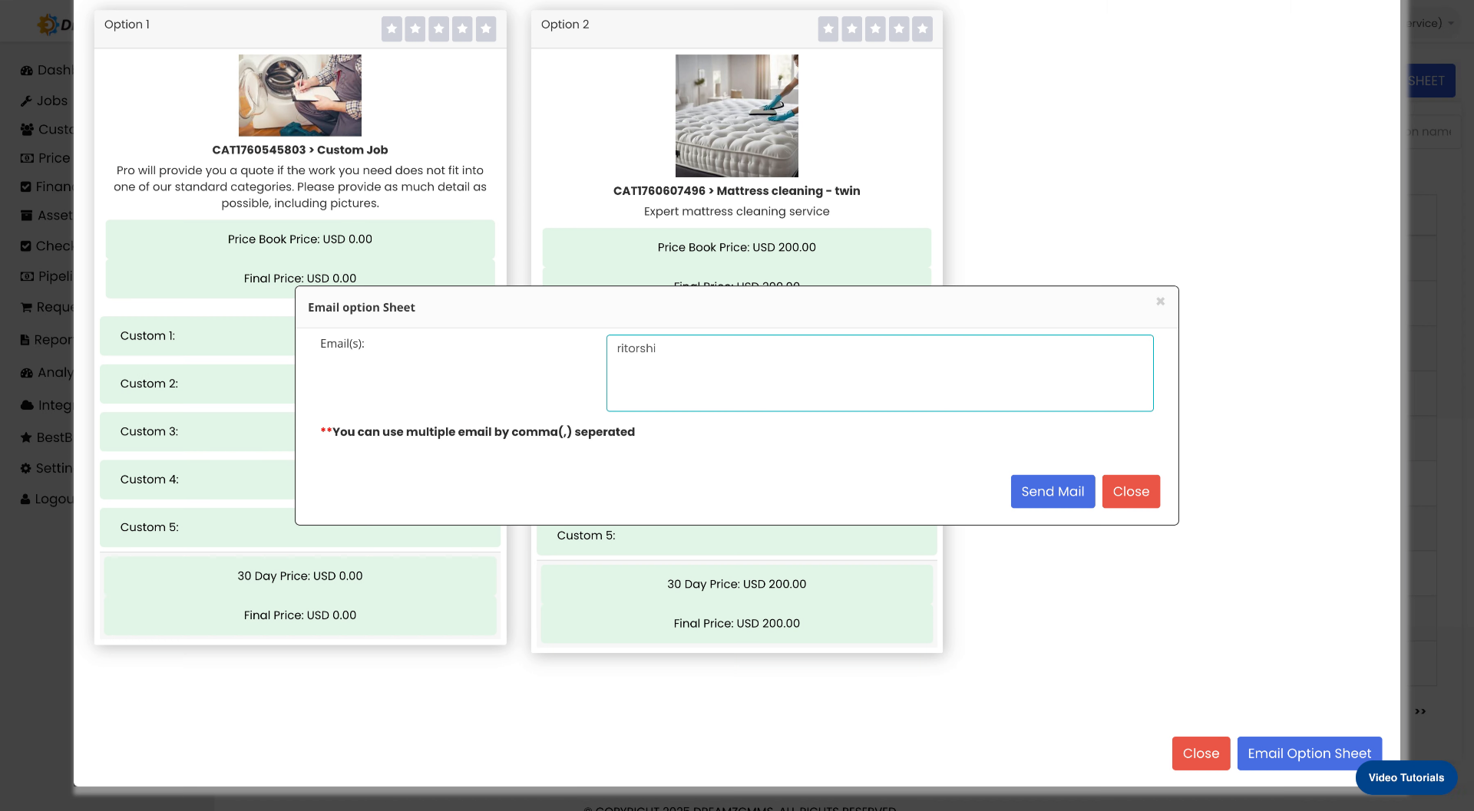Click the third star in Option 2 rating
Image resolution: width=1474 pixels, height=811 pixels.
click(875, 29)
